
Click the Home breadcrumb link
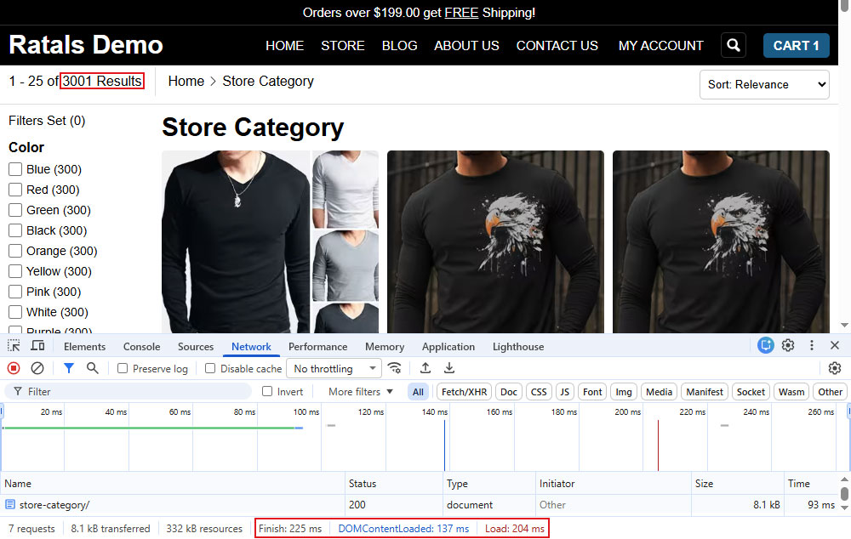(186, 81)
